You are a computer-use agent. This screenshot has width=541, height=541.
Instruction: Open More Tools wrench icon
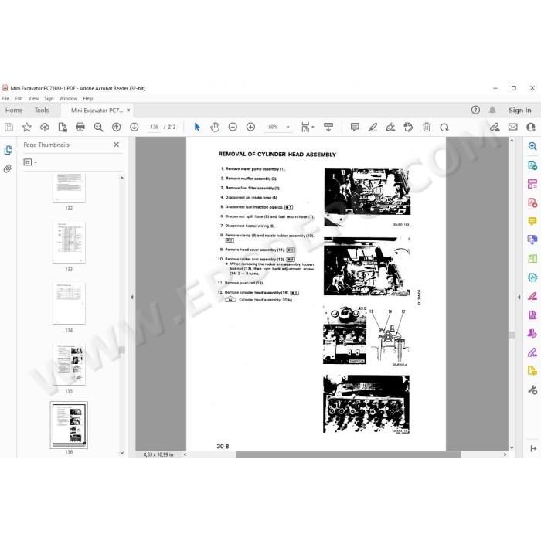click(532, 390)
